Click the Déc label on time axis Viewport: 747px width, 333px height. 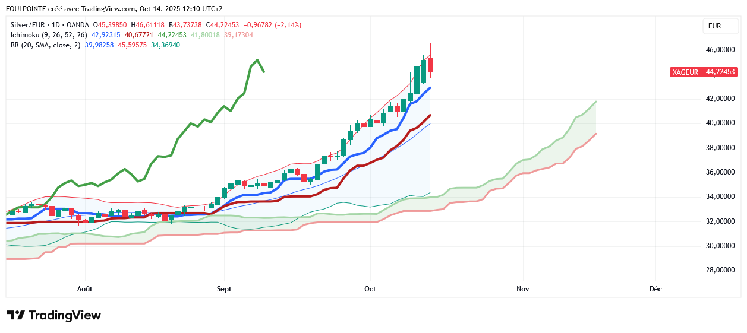click(x=655, y=289)
